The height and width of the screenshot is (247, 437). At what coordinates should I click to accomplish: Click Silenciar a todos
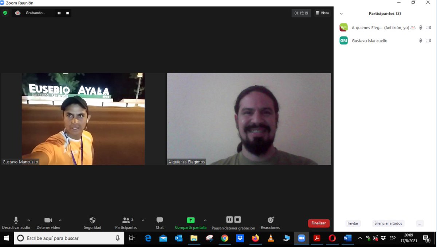[388, 223]
